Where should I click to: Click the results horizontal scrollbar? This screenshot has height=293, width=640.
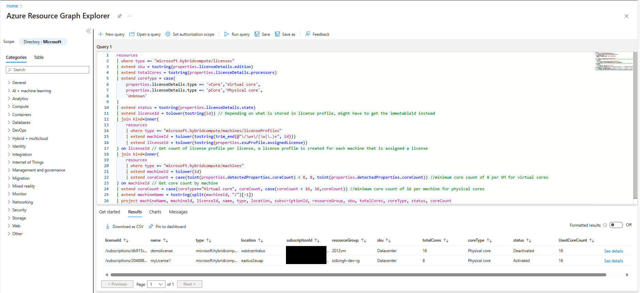(x=358, y=275)
